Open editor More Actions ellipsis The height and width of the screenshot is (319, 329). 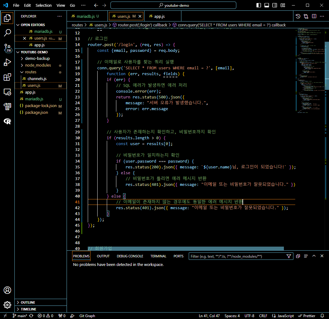pyautogui.click(x=322, y=16)
